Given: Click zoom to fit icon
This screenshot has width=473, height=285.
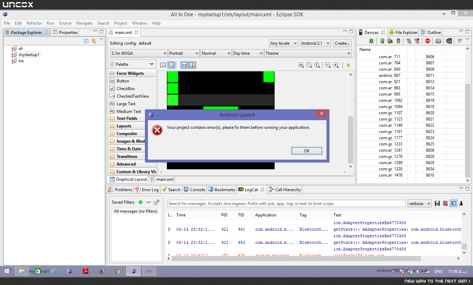Looking at the screenshot, I should tap(309, 65).
